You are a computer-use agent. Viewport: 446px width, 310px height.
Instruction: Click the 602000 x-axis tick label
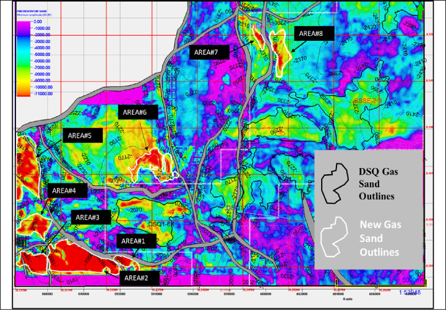click(302, 294)
